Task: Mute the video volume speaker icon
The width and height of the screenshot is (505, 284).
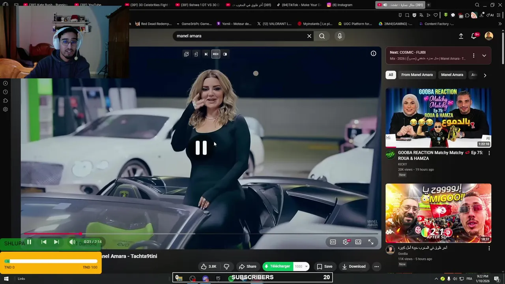Action: pyautogui.click(x=72, y=242)
